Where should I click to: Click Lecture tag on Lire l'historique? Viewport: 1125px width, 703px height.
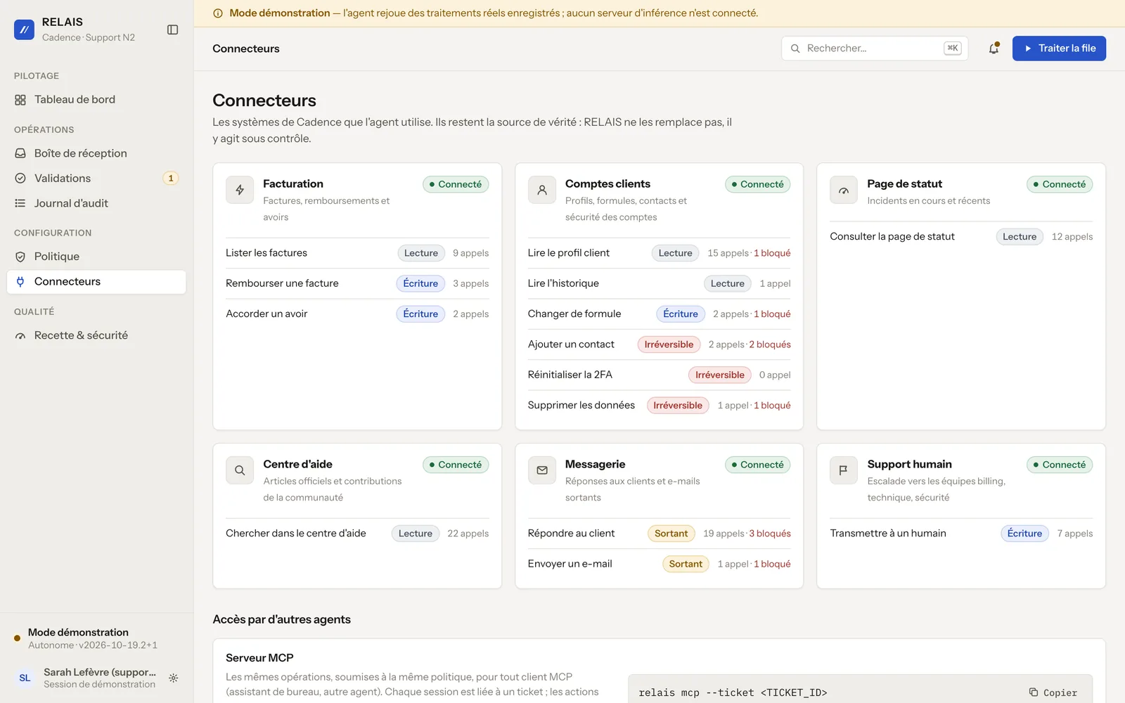point(727,283)
